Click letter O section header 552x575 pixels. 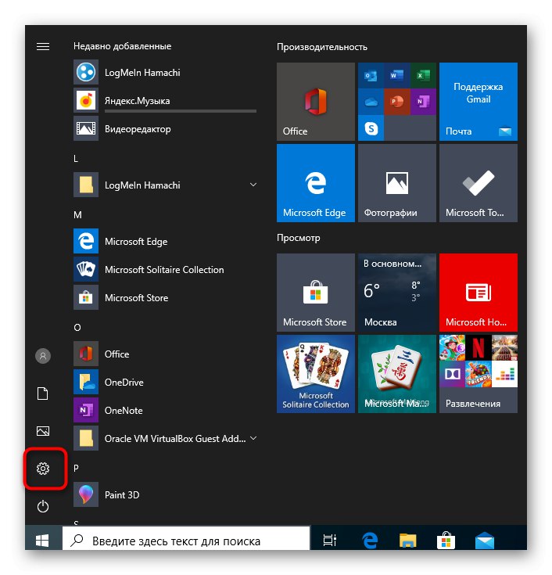pos(77,328)
